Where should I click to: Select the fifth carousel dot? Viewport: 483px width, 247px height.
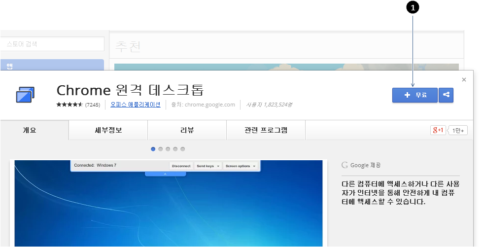[x=183, y=149]
